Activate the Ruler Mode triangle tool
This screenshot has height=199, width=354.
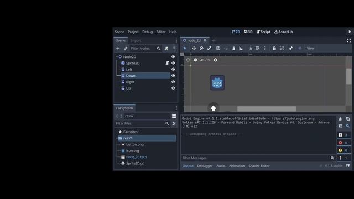pos(241,48)
